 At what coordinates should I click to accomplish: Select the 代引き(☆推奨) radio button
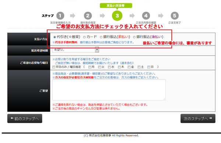(55, 37)
